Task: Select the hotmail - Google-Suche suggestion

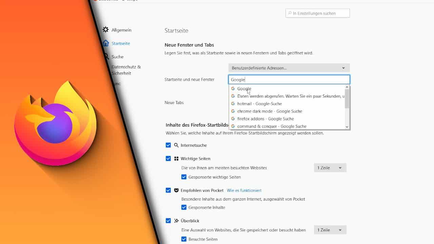Action: (x=287, y=104)
